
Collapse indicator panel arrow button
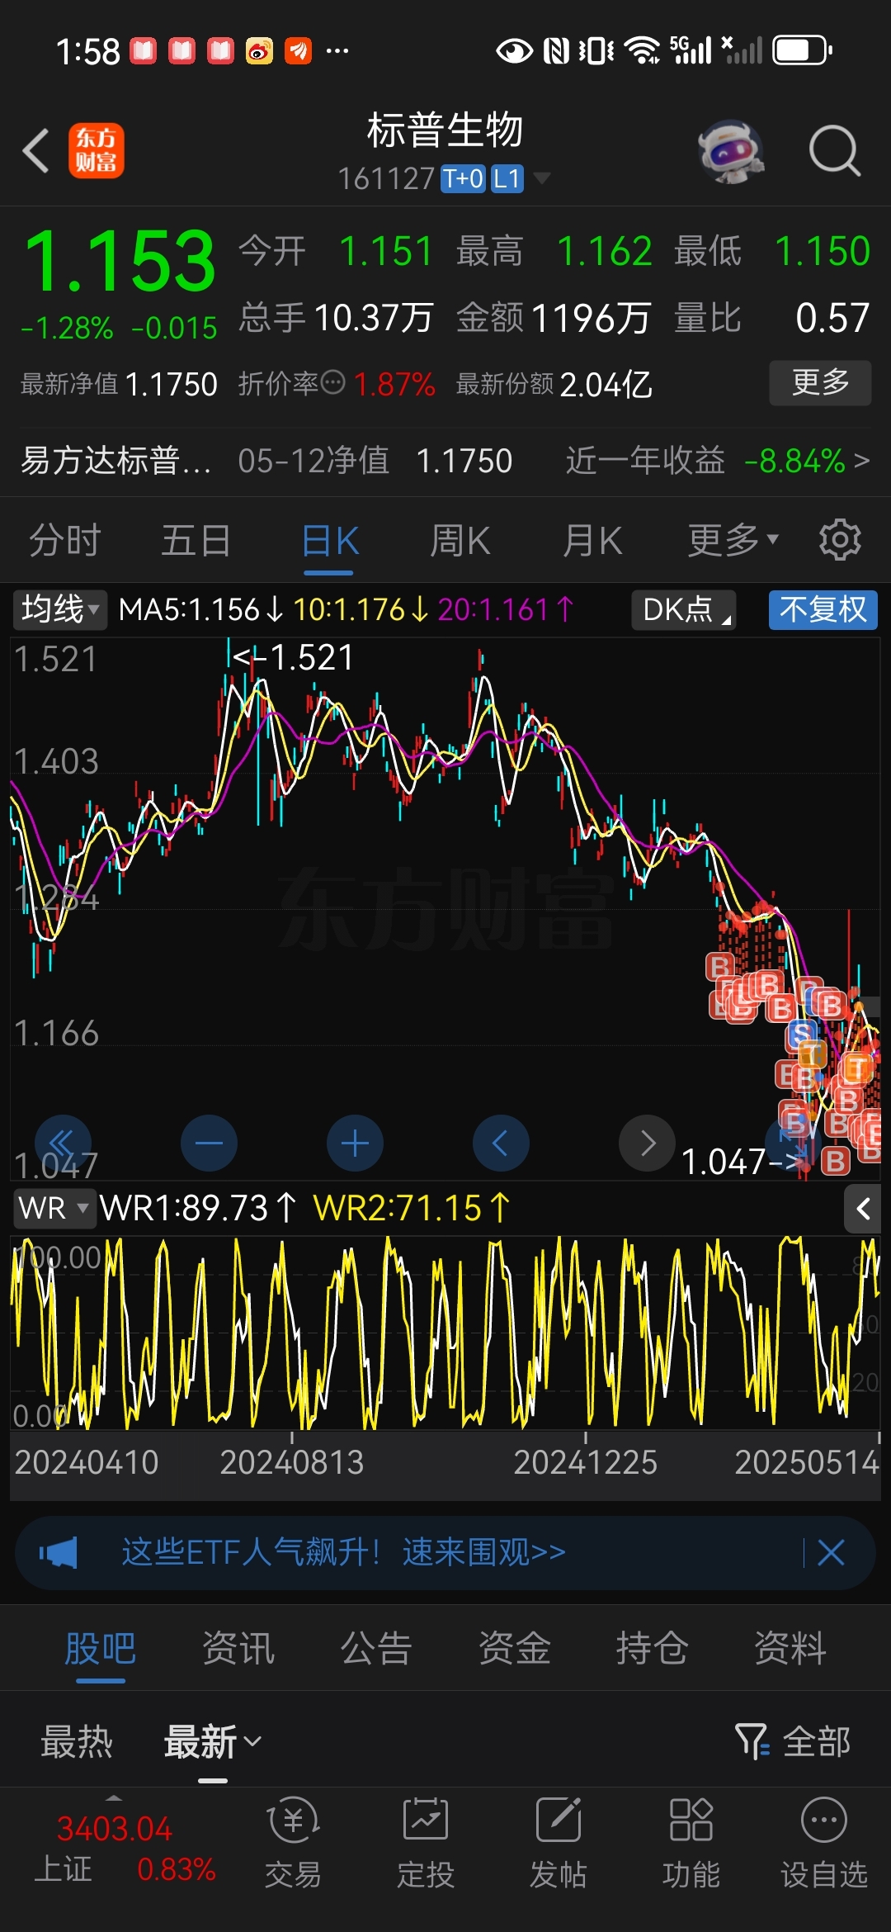863,1210
